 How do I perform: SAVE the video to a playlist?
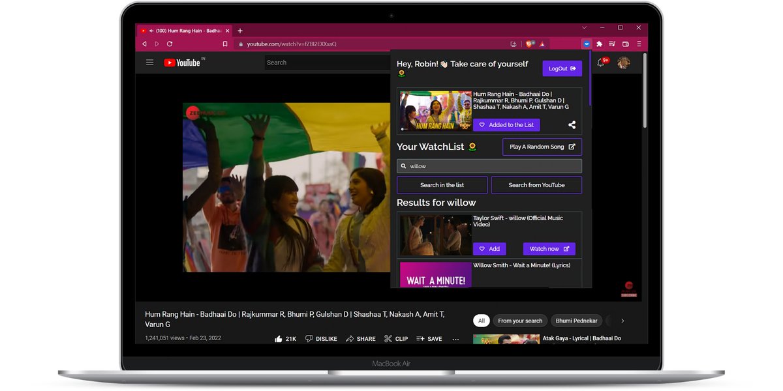point(429,339)
